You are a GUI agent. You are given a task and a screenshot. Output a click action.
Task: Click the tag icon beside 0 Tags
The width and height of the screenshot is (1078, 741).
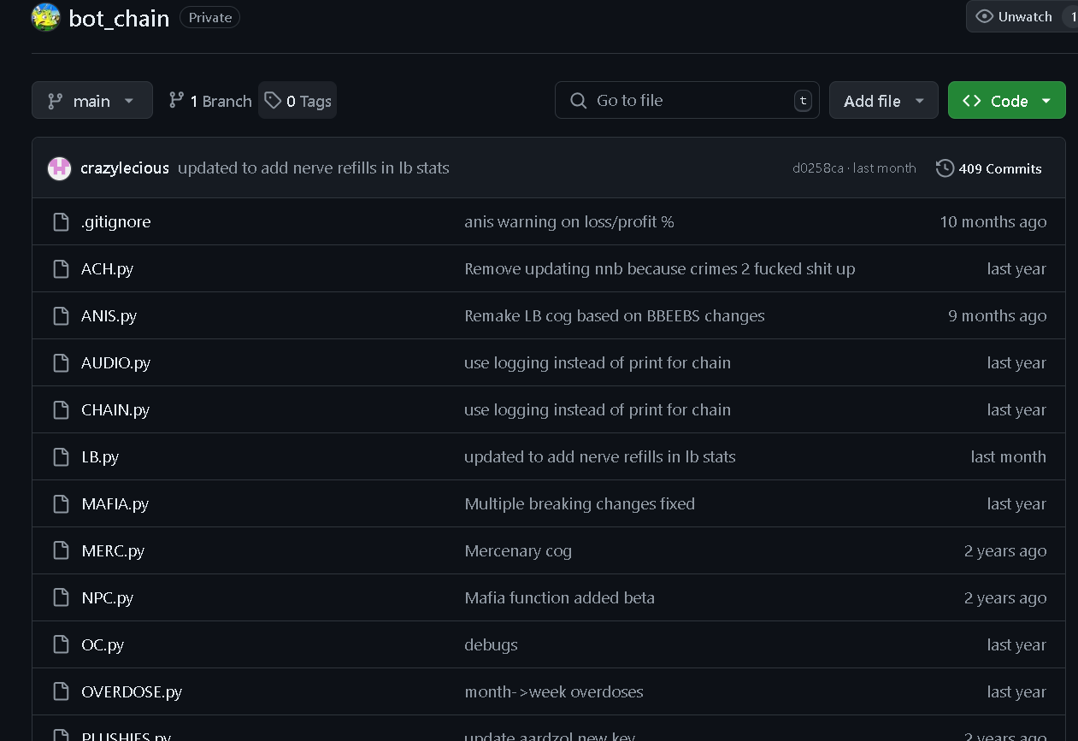click(x=273, y=101)
